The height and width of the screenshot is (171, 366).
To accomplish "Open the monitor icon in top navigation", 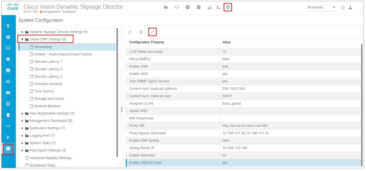I will (x=177, y=7).
